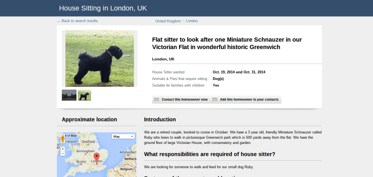373x177 pixels.
Task: Click the large Miniature Schnauzer photo
Action: coord(100,59)
